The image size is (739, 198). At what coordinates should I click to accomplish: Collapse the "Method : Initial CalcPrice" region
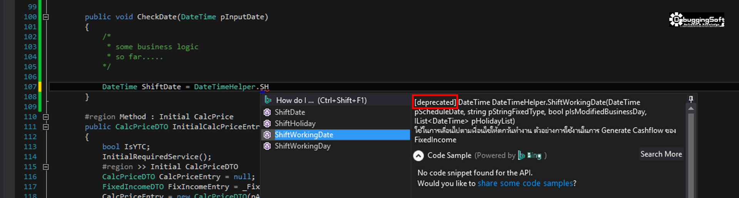coord(46,117)
